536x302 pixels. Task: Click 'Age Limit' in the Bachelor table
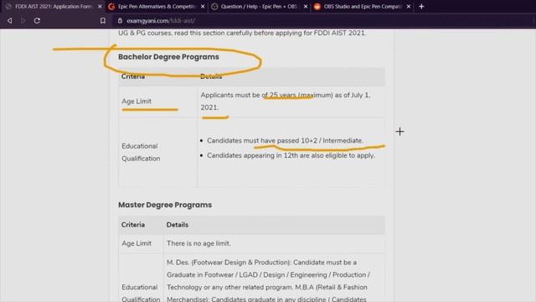point(137,102)
